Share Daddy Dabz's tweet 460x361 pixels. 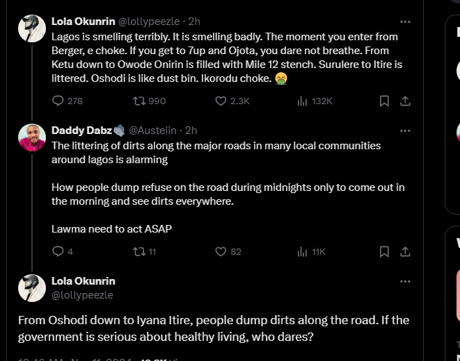coord(405,251)
